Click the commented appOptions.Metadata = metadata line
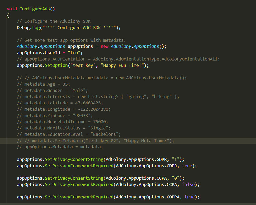Screen dimensions: 256x205 [x=60, y=147]
